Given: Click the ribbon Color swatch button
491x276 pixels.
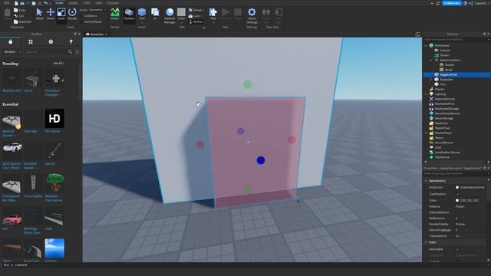Looking at the screenshot, I should pos(181,12).
